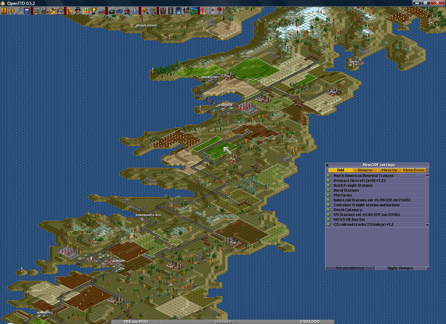
Task: Open road construction icon
Action: 170,11
